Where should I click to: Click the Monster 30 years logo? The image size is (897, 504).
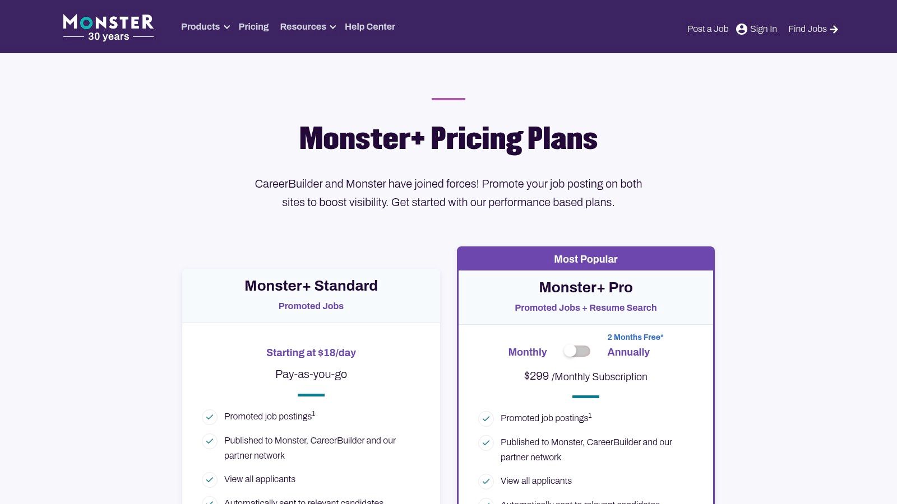(x=108, y=25)
